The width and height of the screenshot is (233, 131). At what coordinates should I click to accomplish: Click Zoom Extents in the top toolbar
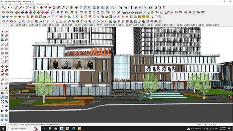pos(89,8)
